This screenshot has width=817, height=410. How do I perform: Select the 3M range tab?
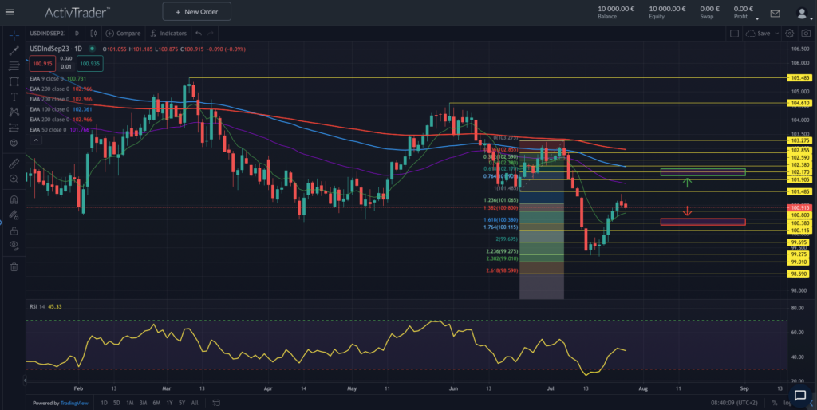coord(143,403)
